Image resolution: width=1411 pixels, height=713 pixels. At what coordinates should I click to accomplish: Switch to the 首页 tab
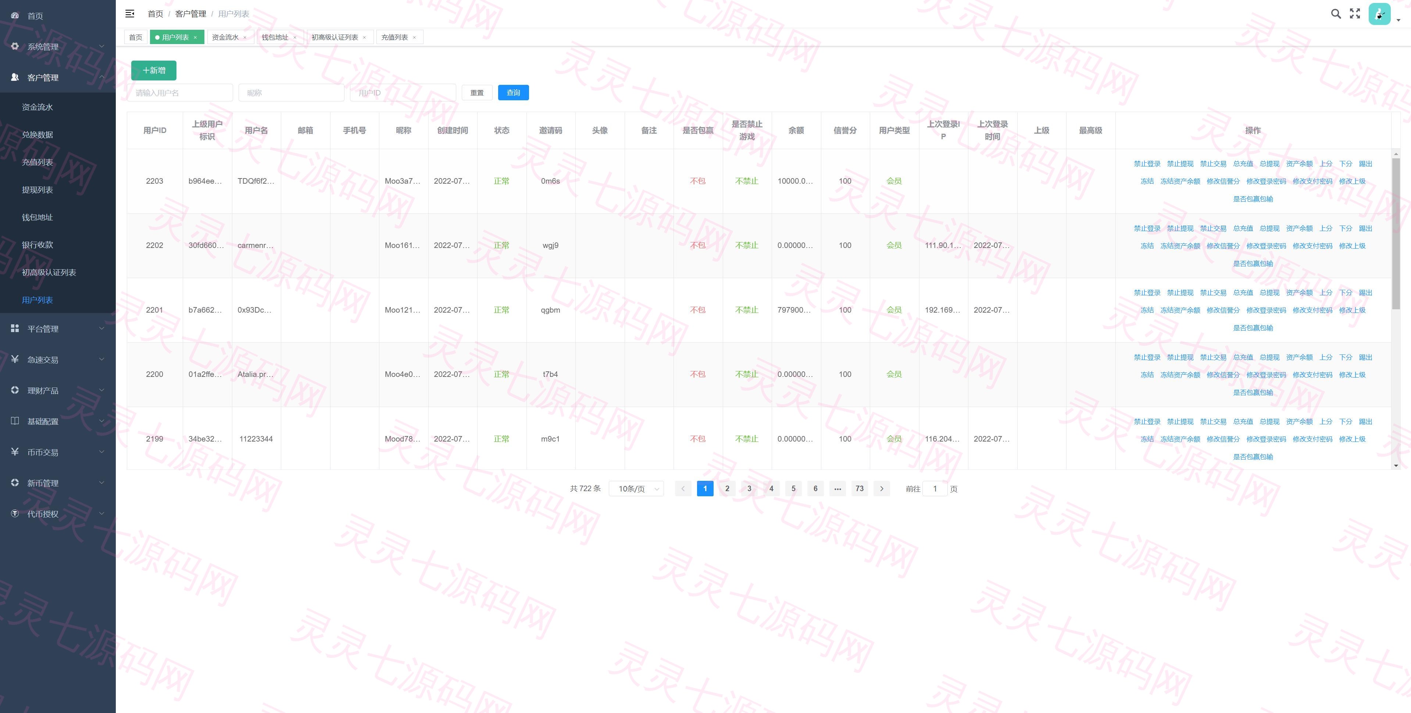click(135, 37)
